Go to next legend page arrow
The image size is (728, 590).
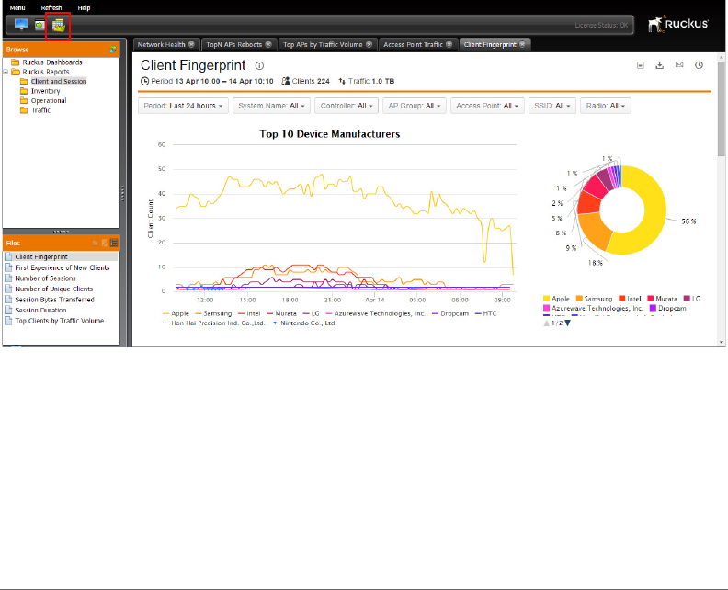click(x=567, y=323)
